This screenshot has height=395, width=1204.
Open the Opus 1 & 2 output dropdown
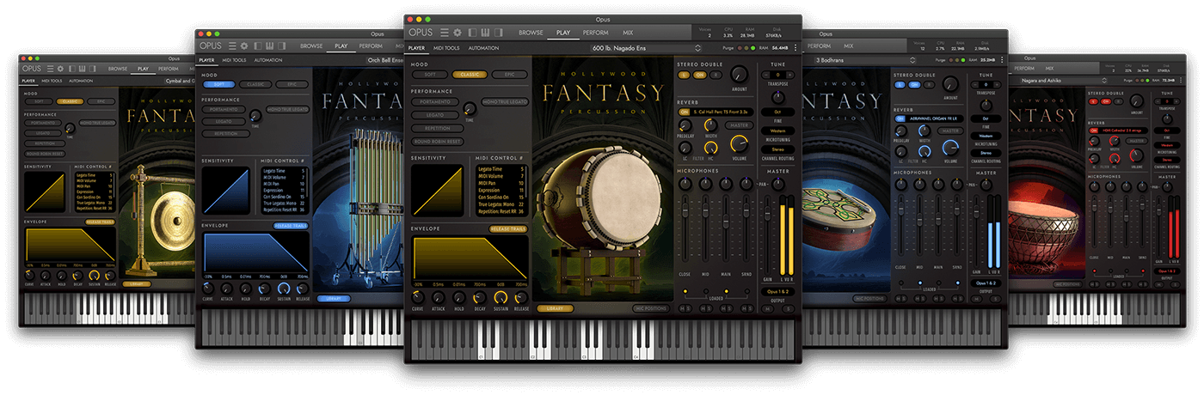(x=777, y=291)
